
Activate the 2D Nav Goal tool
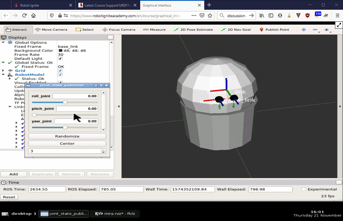tap(237, 30)
